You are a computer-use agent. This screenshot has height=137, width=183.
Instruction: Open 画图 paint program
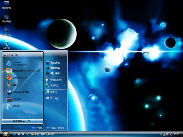coord(23,85)
